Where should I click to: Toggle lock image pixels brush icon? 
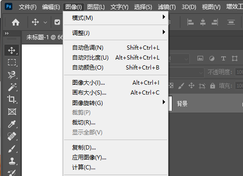pos(181,86)
